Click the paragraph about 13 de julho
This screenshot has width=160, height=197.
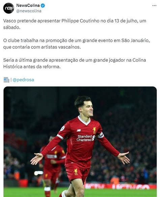pyautogui.click(x=75, y=24)
